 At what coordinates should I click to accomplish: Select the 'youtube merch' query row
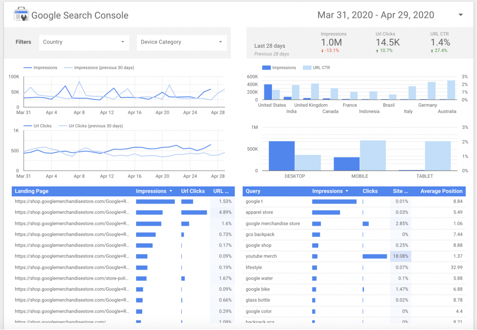pos(261,256)
